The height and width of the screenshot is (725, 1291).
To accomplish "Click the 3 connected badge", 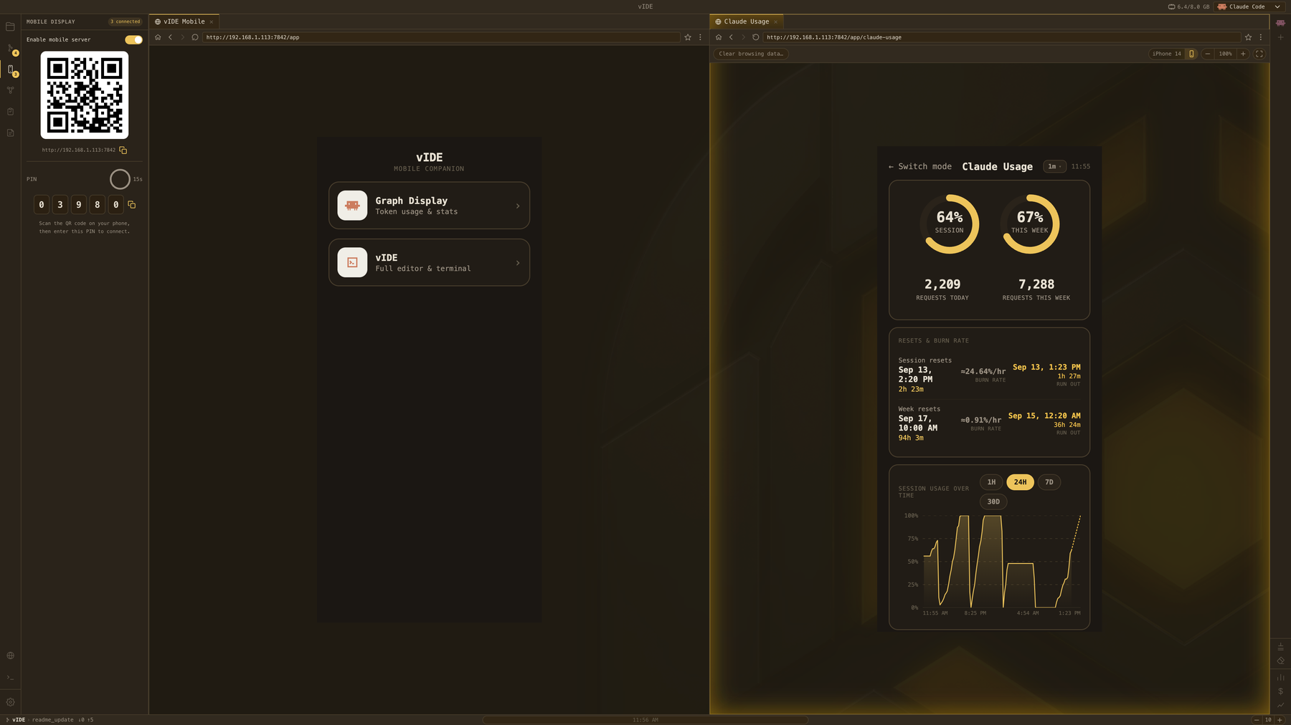I will (125, 21).
